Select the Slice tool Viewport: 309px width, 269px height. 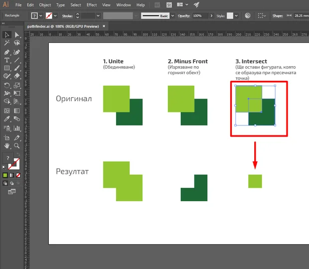pos(17,138)
